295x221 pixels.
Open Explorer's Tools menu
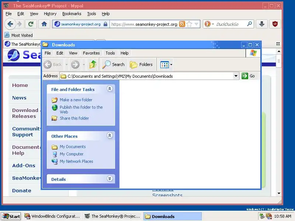click(x=110, y=53)
